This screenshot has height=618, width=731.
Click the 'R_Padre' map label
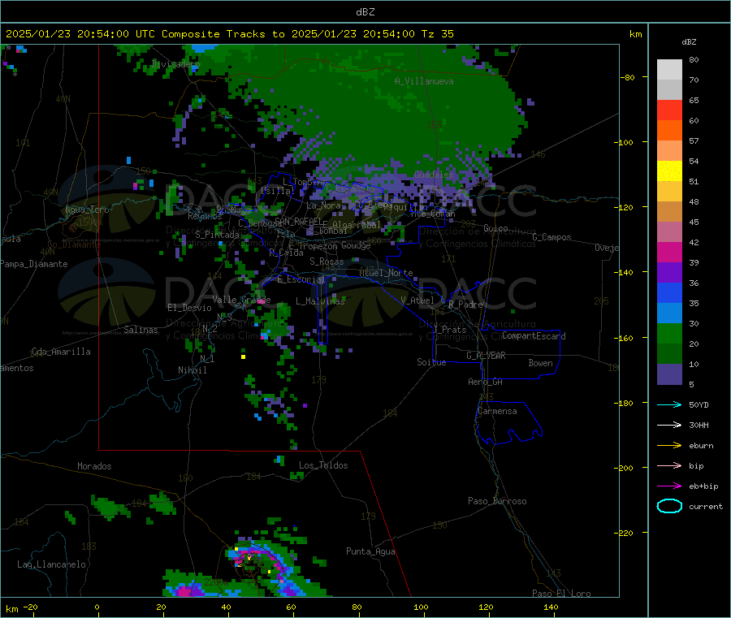(465, 305)
